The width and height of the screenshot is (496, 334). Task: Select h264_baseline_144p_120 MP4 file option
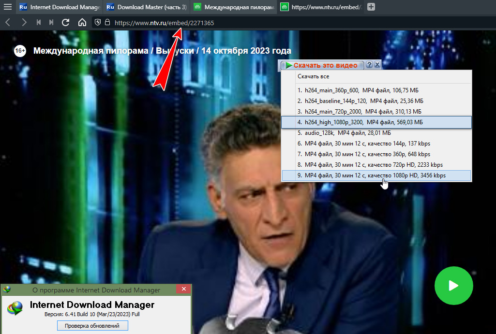[x=376, y=101]
